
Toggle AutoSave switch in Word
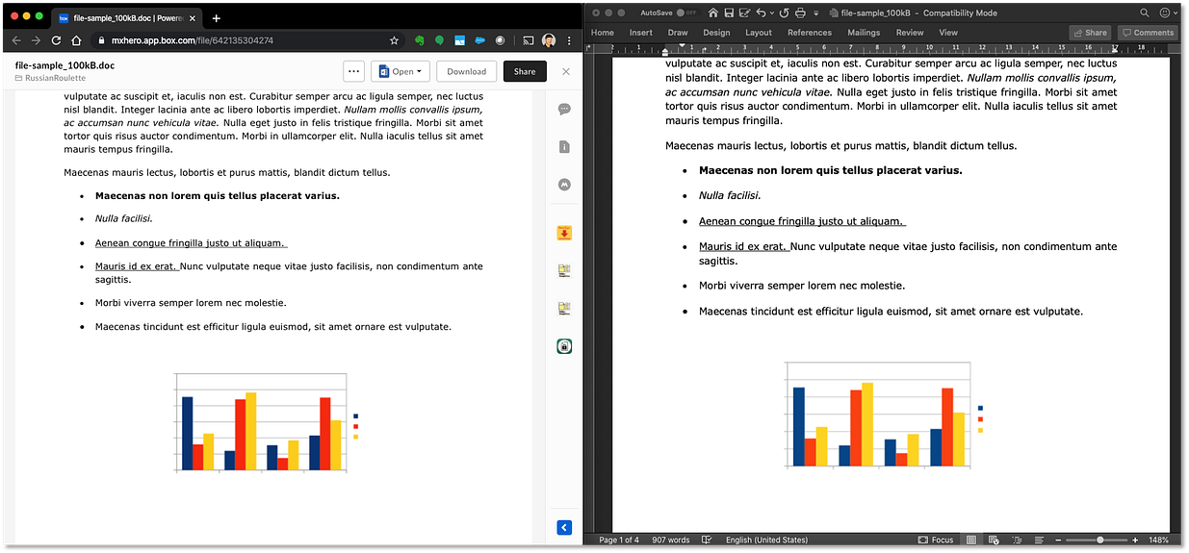point(686,13)
